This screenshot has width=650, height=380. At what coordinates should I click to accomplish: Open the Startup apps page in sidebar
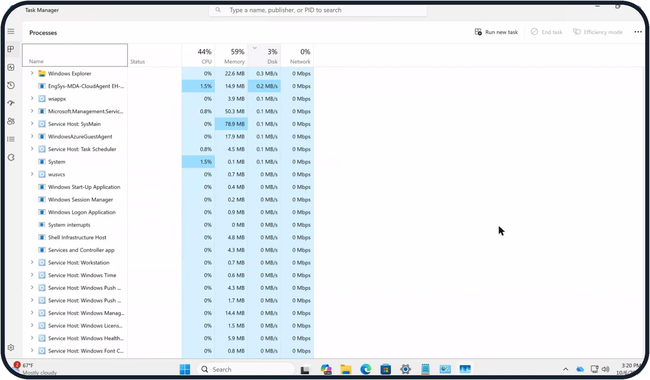11,103
